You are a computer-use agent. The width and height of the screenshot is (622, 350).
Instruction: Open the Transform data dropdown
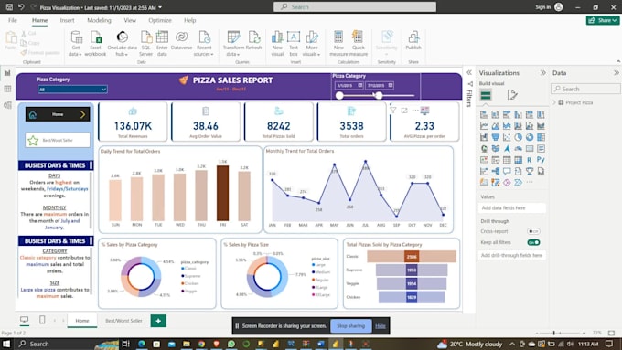click(233, 44)
